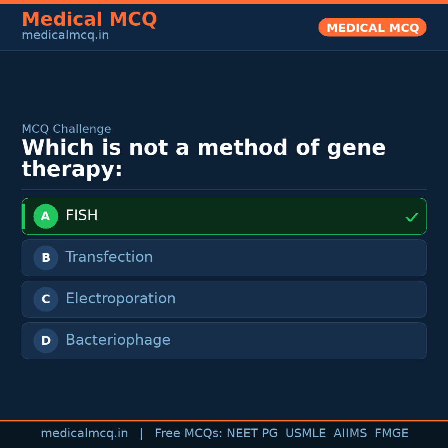The width and height of the screenshot is (448, 448).
Task: Visit the medicalmcq.in link under the logo
Action: tap(65, 35)
